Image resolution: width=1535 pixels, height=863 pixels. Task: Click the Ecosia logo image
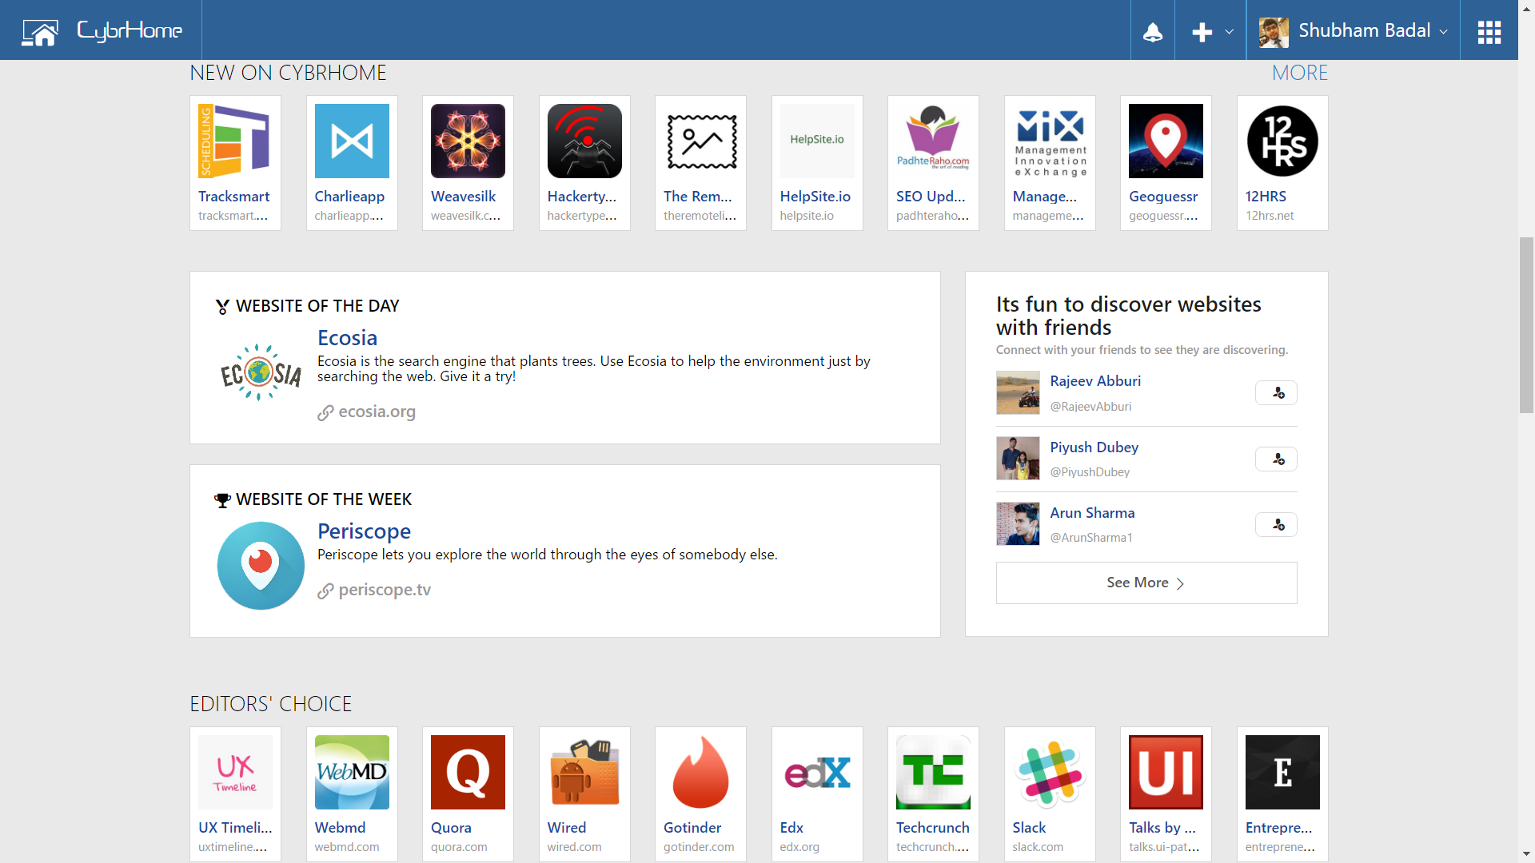coord(261,372)
